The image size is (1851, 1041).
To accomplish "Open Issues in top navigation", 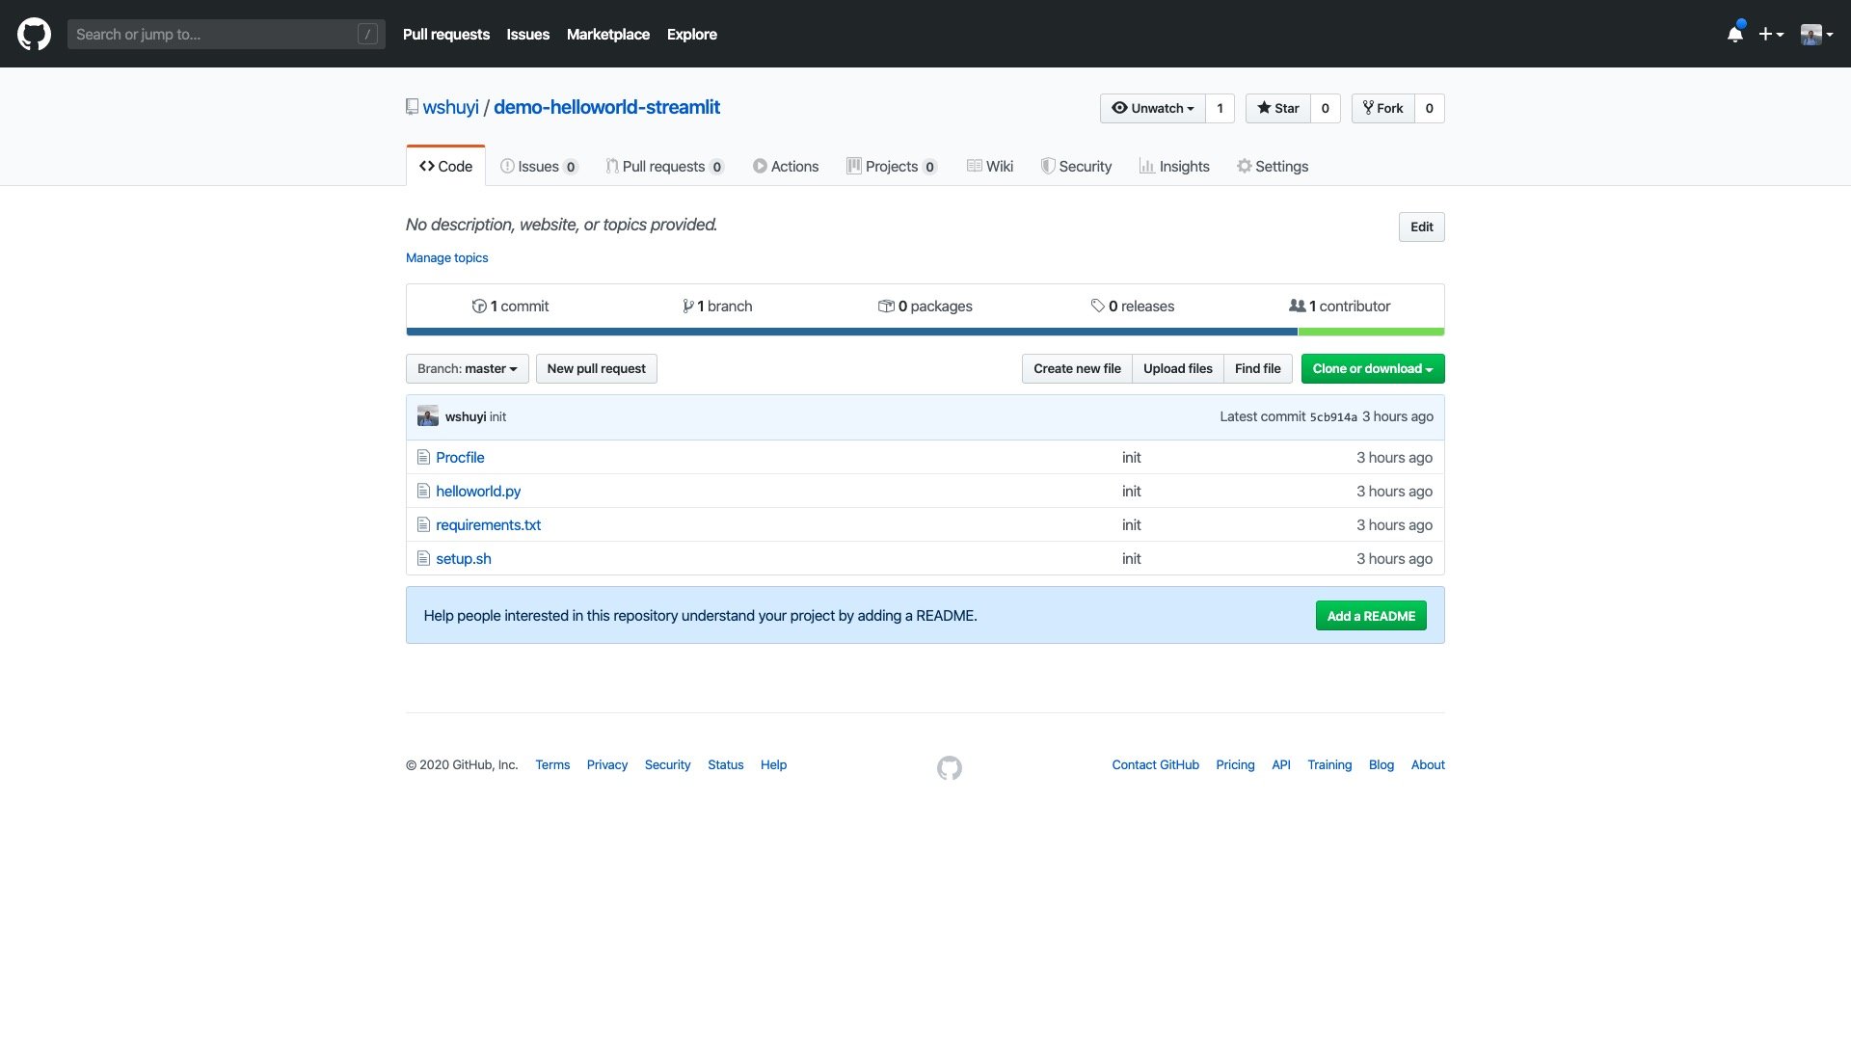I will (528, 34).
